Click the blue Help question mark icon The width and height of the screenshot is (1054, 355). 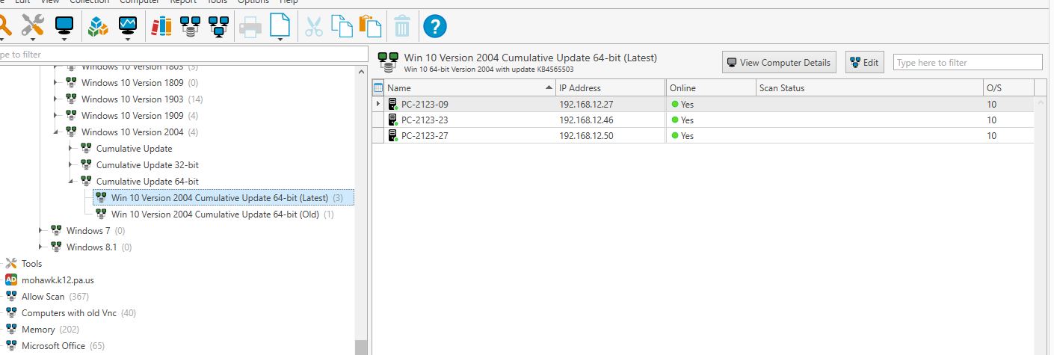tap(434, 27)
